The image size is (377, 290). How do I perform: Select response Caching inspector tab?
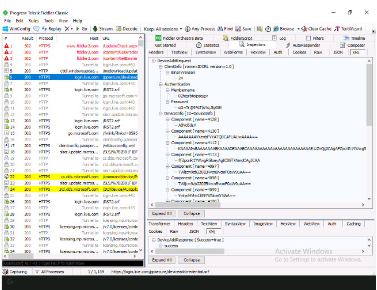click(x=353, y=224)
